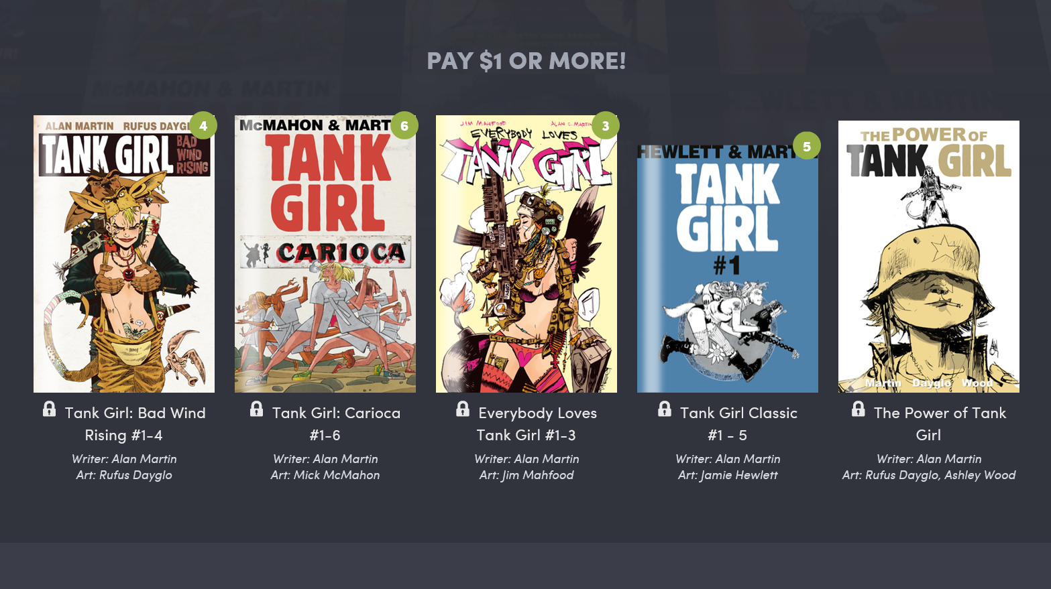Click the lock icon beside Everybody Loves Tank Girl
Image resolution: width=1051 pixels, height=589 pixels.
[463, 409]
